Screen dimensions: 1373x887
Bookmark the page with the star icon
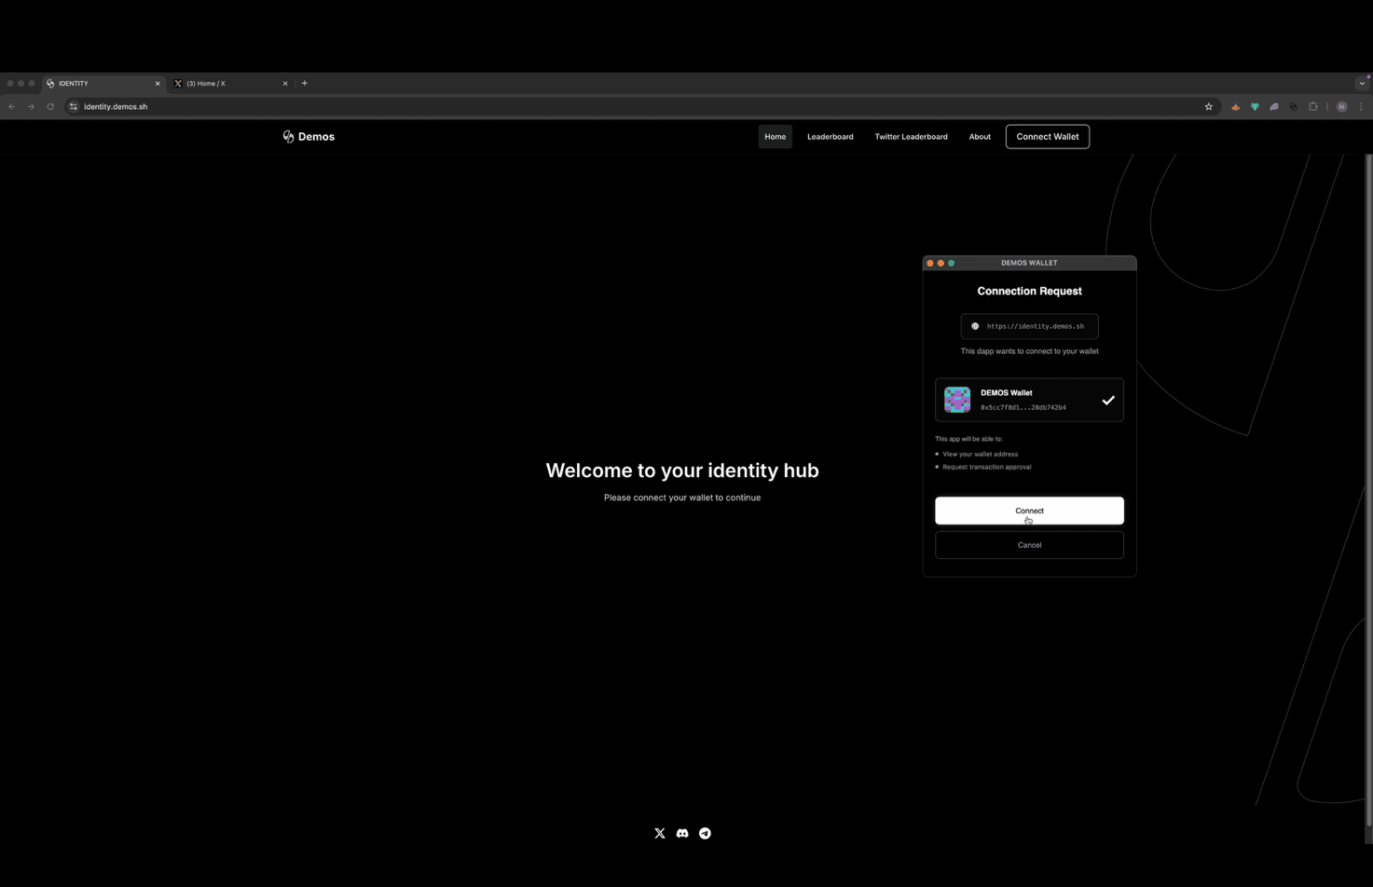pyautogui.click(x=1208, y=106)
